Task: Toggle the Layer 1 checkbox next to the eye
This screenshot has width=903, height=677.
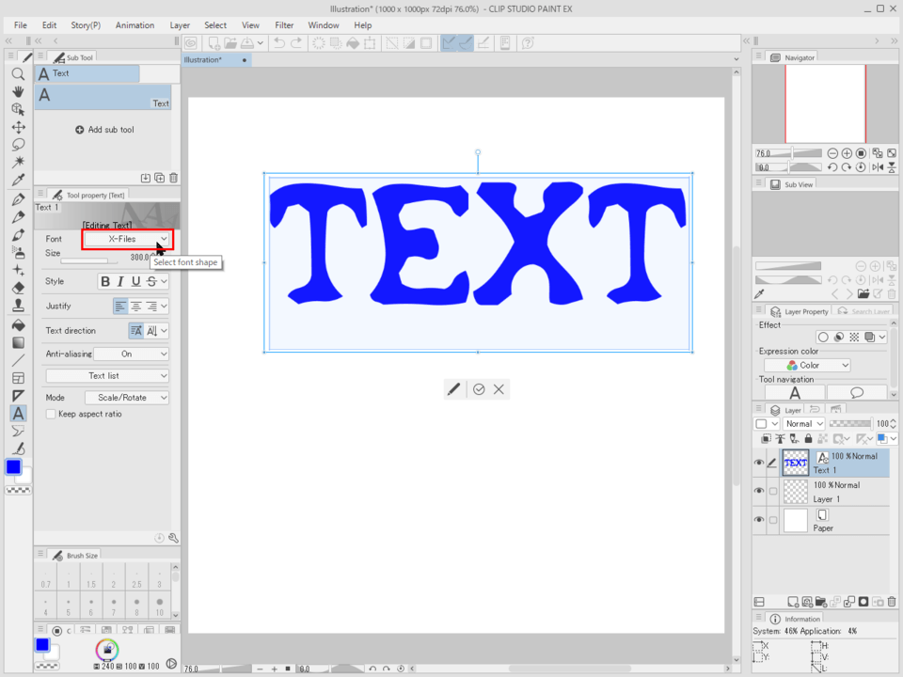Action: click(x=773, y=491)
